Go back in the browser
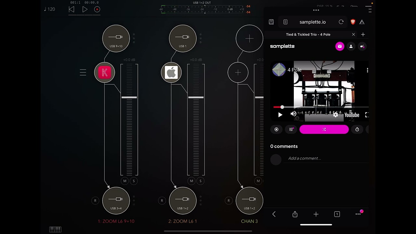Image resolution: width=416 pixels, height=234 pixels. (x=274, y=214)
